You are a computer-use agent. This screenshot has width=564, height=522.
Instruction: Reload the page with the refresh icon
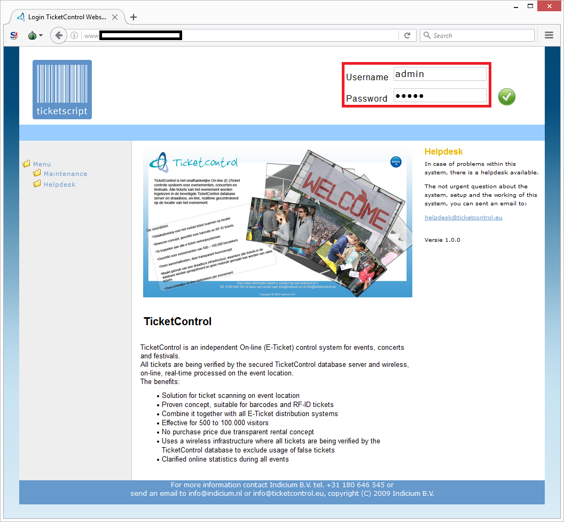[x=407, y=35]
